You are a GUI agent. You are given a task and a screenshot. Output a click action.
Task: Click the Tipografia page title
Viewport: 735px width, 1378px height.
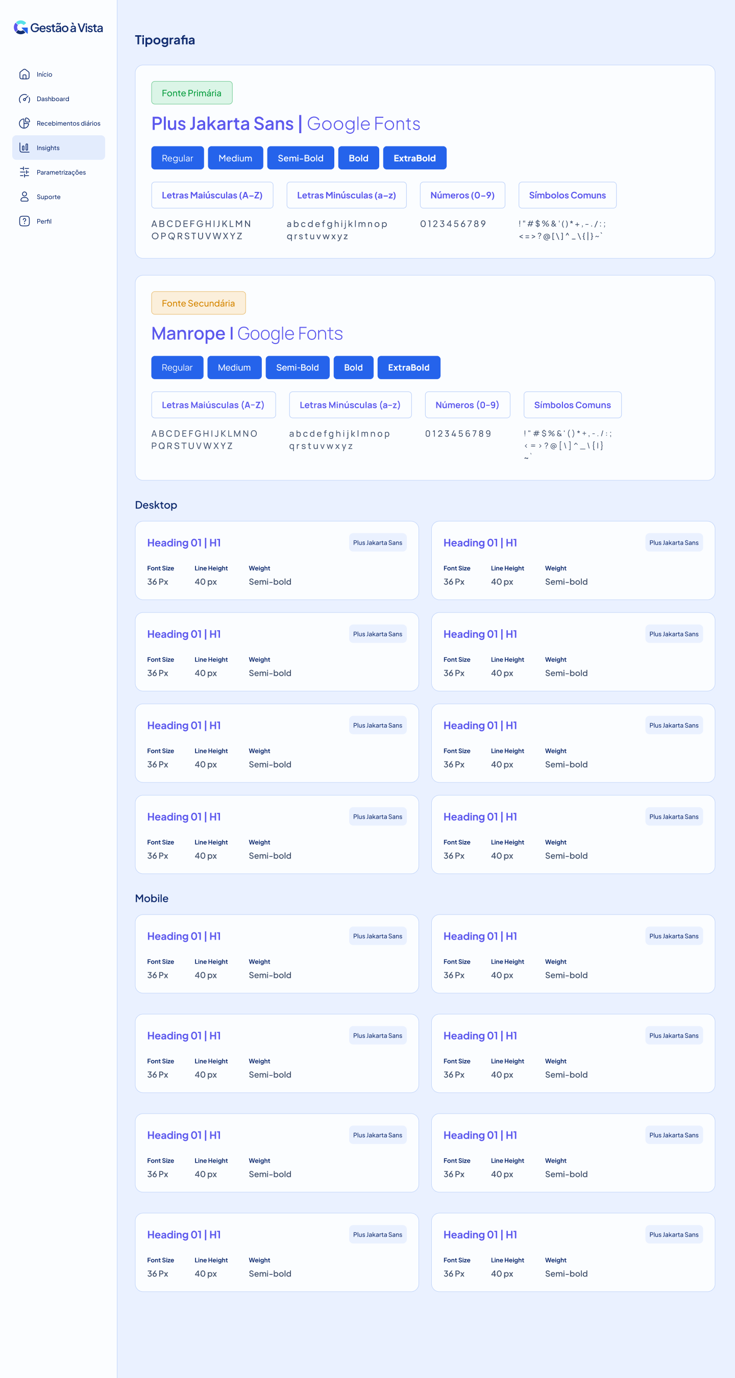pyautogui.click(x=165, y=40)
